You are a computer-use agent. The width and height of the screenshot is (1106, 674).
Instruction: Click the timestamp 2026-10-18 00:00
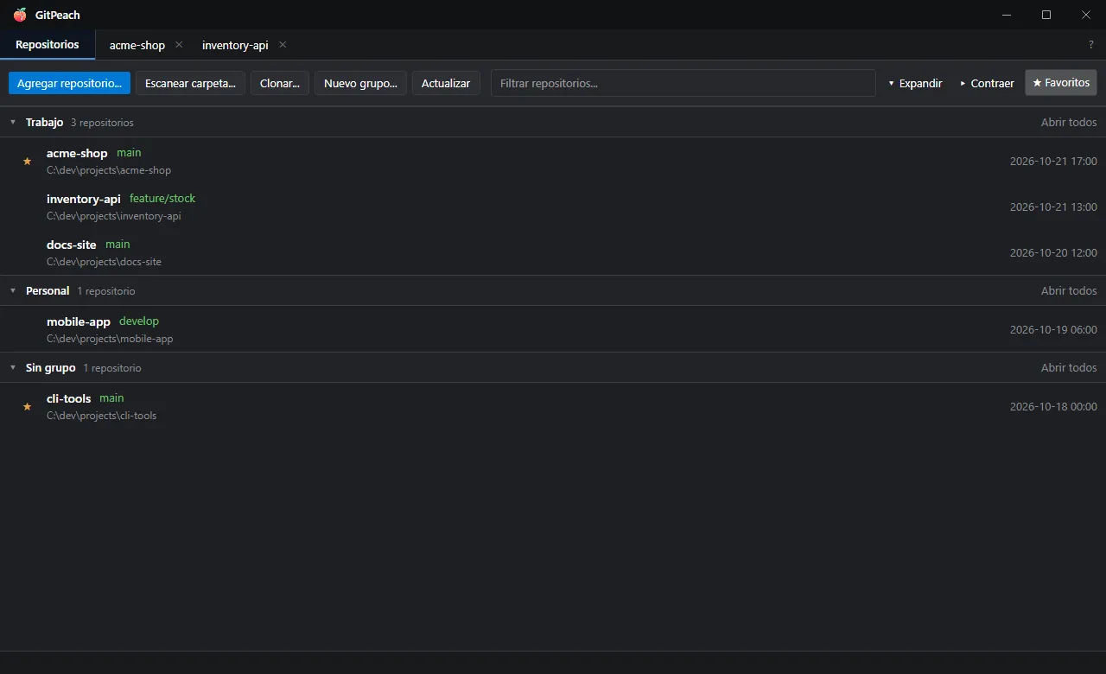(1053, 407)
